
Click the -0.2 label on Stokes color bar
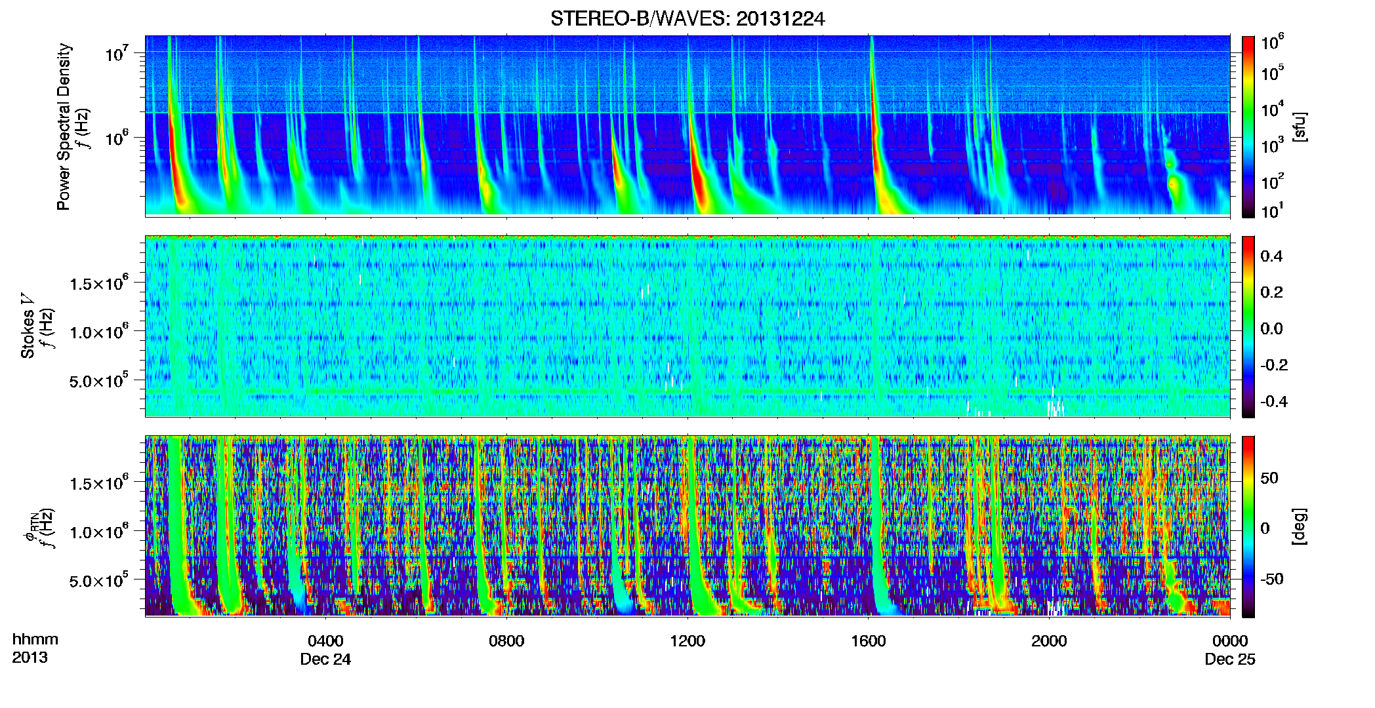1274,365
